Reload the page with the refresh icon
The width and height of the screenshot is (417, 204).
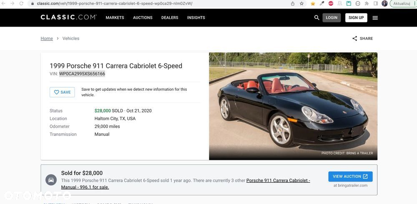point(21,3)
